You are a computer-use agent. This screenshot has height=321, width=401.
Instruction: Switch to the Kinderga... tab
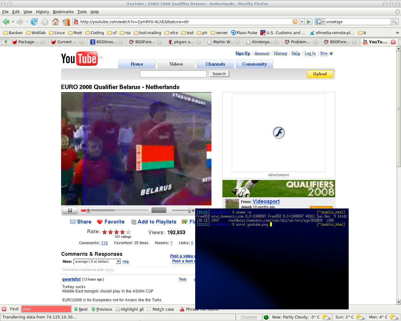[263, 42]
